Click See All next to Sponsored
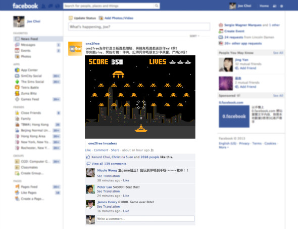The height and width of the screenshot is (229, 298). click(x=278, y=96)
